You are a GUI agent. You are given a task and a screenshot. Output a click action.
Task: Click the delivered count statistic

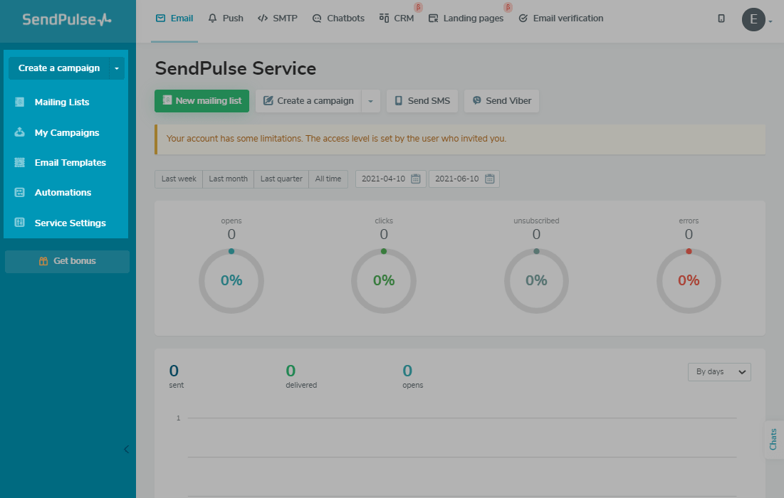click(301, 376)
